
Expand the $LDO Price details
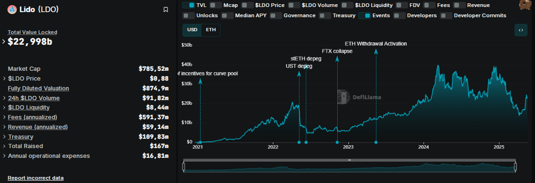click(x=5, y=78)
